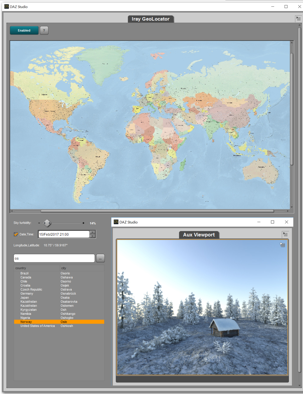Click the map's scroll-up arrow
The height and width of the screenshot is (394, 303).
pyautogui.click(x=292, y=42)
